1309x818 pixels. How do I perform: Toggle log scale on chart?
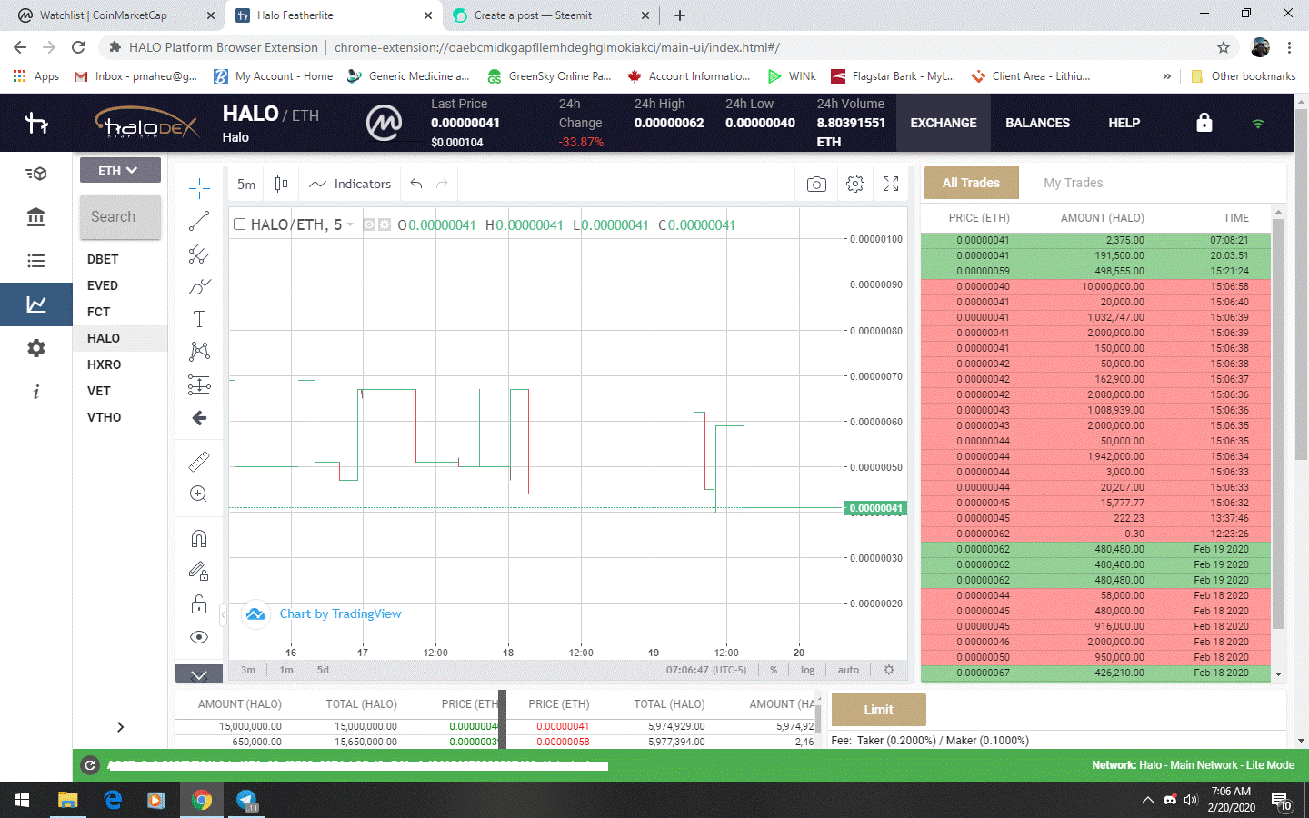tap(807, 670)
